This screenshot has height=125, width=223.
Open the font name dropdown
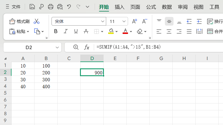coord(103,21)
